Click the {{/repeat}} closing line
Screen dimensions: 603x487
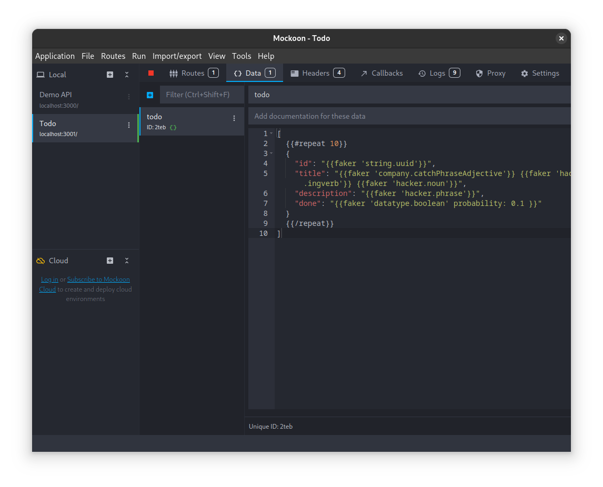[310, 223]
